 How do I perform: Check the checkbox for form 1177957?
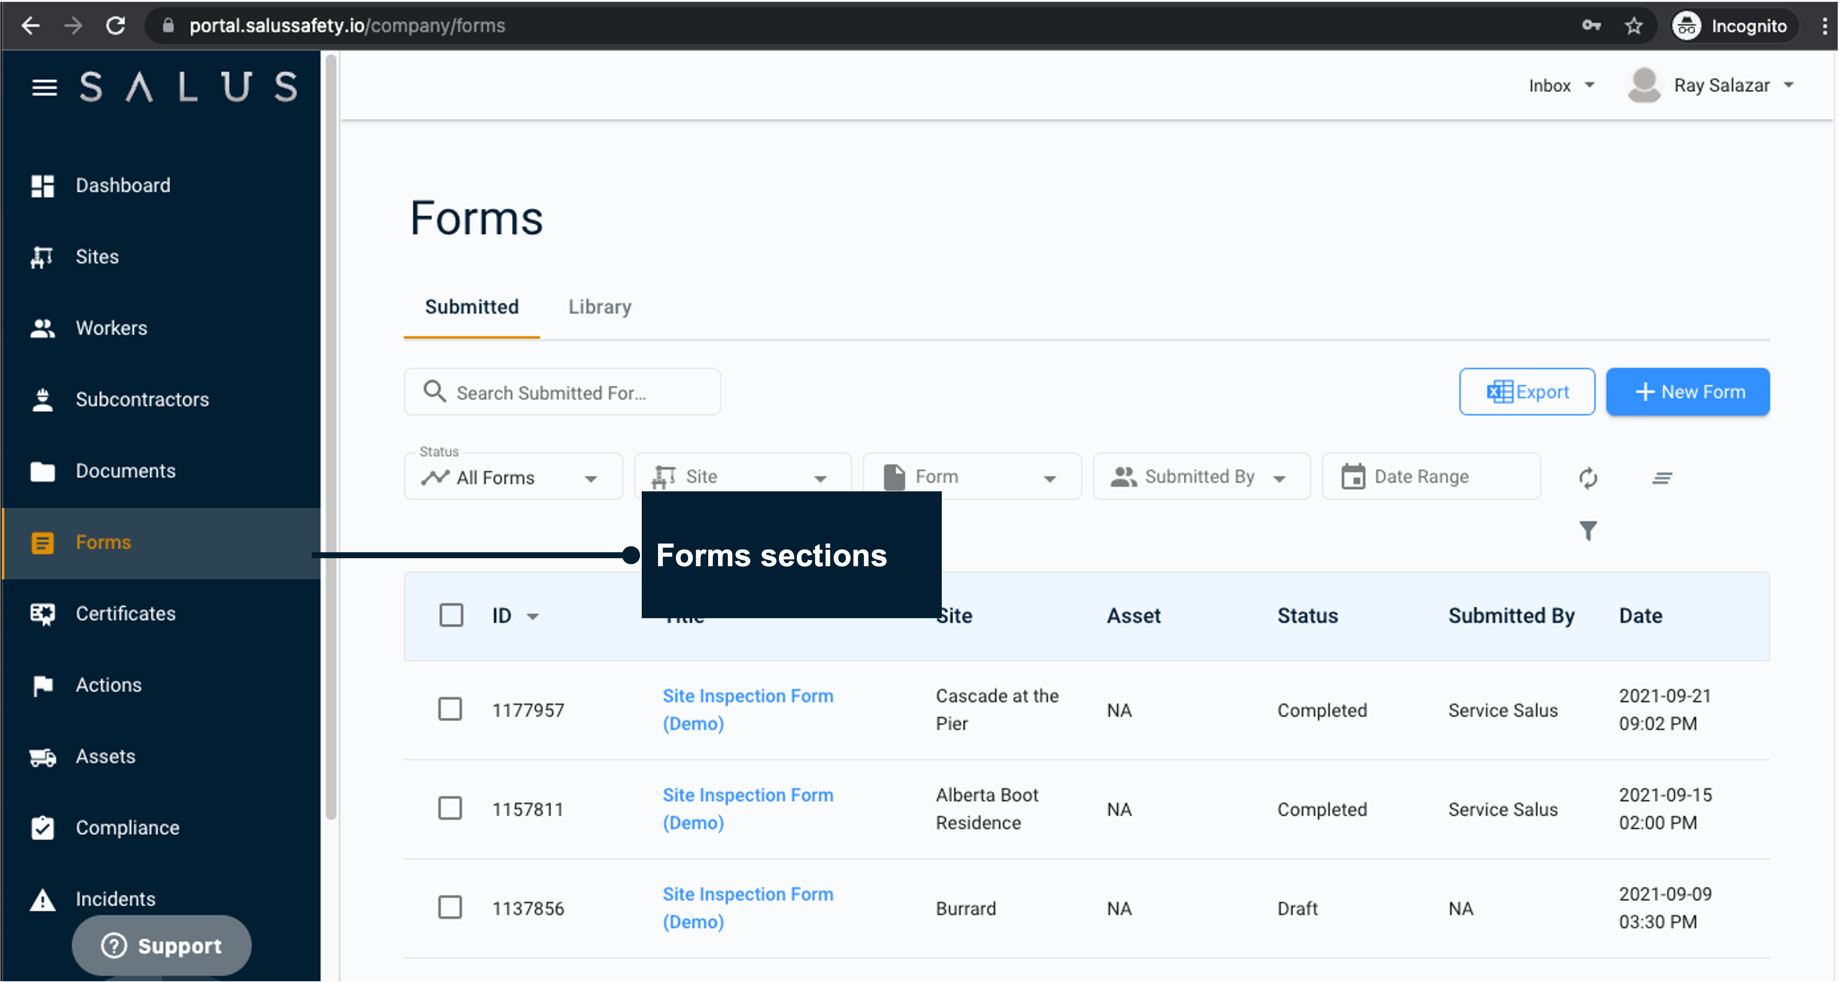point(451,709)
